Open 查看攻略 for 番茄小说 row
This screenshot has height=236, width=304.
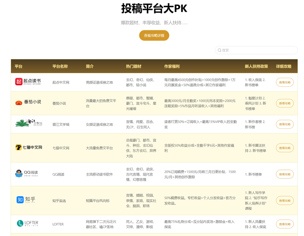(285, 103)
